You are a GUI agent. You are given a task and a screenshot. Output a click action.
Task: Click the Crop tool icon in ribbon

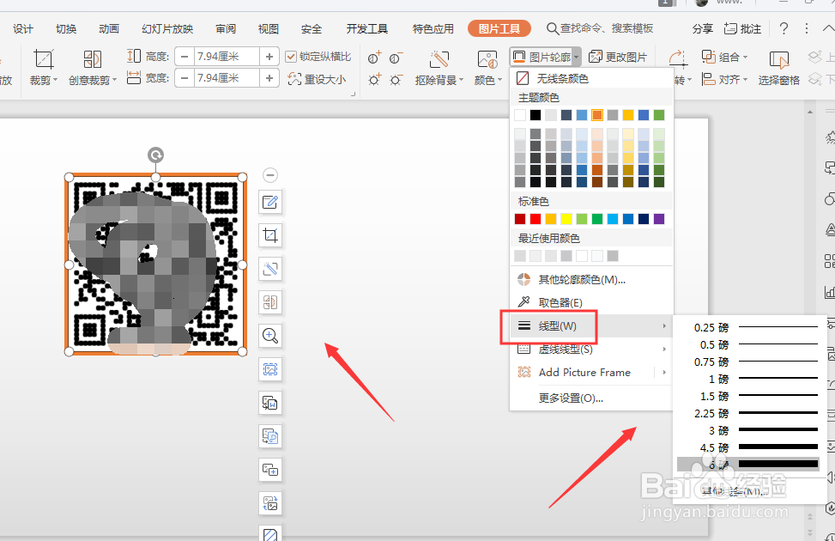[x=43, y=60]
